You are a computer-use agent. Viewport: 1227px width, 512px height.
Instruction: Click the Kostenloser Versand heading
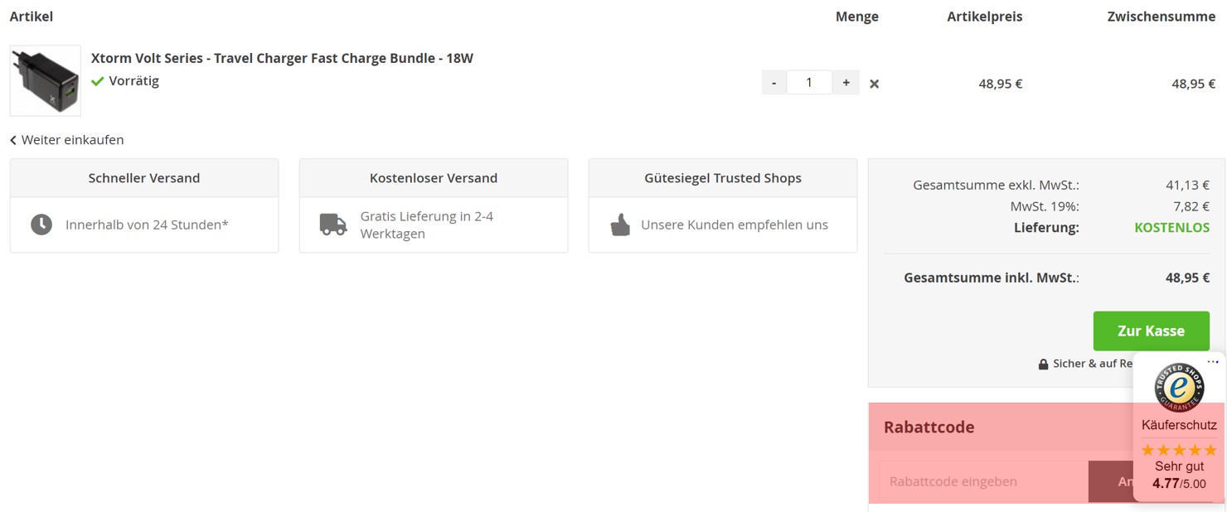[x=434, y=178]
